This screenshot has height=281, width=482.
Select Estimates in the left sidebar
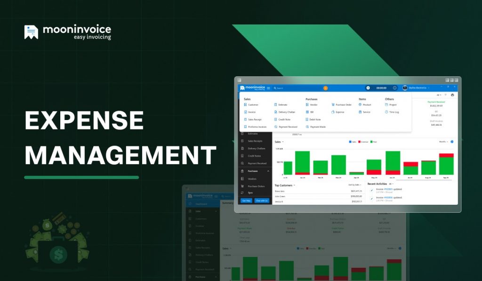(254, 134)
